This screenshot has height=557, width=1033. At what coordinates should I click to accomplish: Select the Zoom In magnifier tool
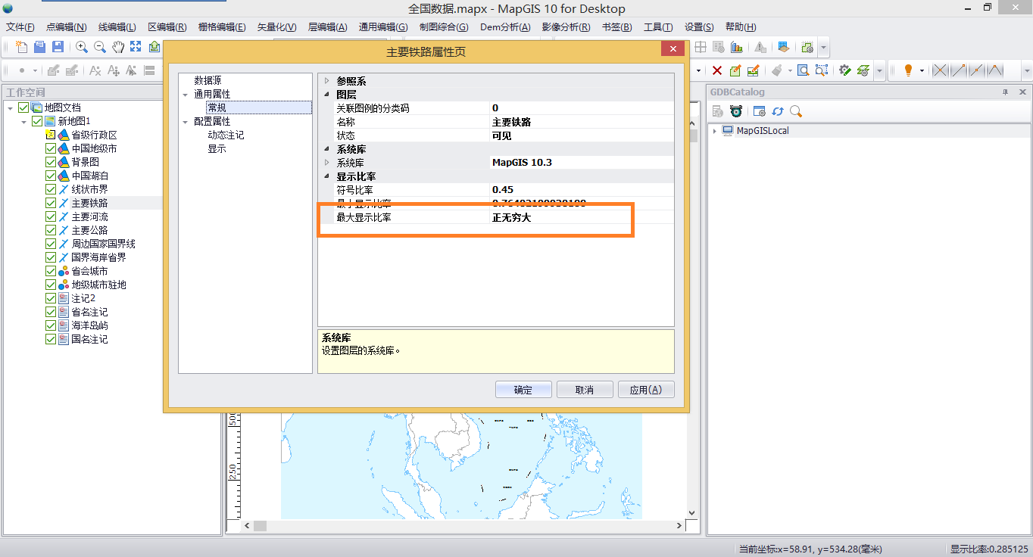(82, 47)
